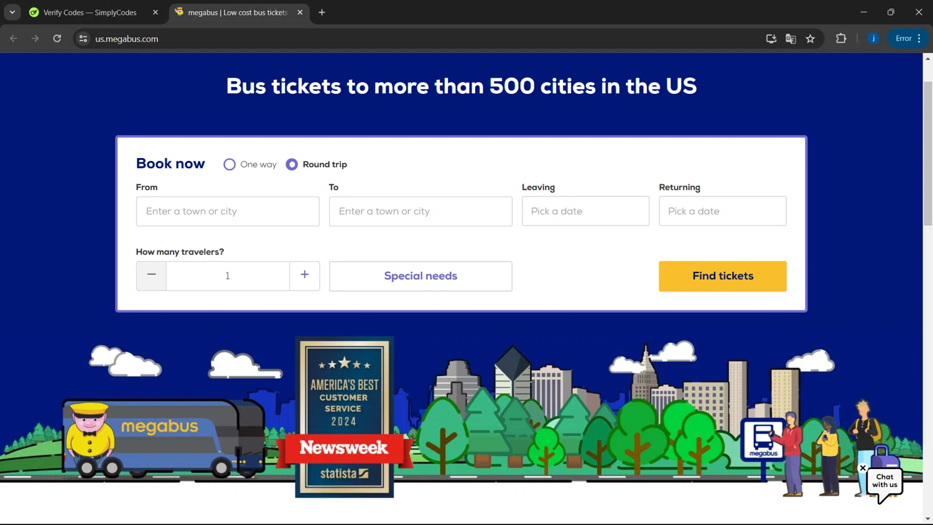Open the Leaving date picker
933x525 pixels.
click(x=585, y=211)
